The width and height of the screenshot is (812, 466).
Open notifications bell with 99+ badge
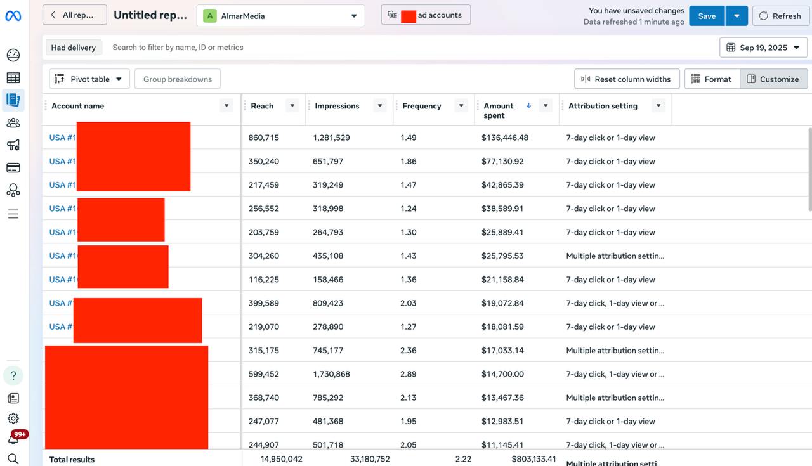(x=14, y=437)
